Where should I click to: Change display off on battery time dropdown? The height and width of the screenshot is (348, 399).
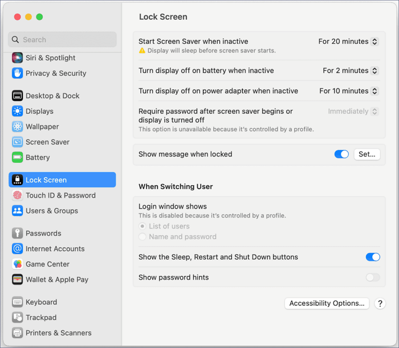[351, 71]
